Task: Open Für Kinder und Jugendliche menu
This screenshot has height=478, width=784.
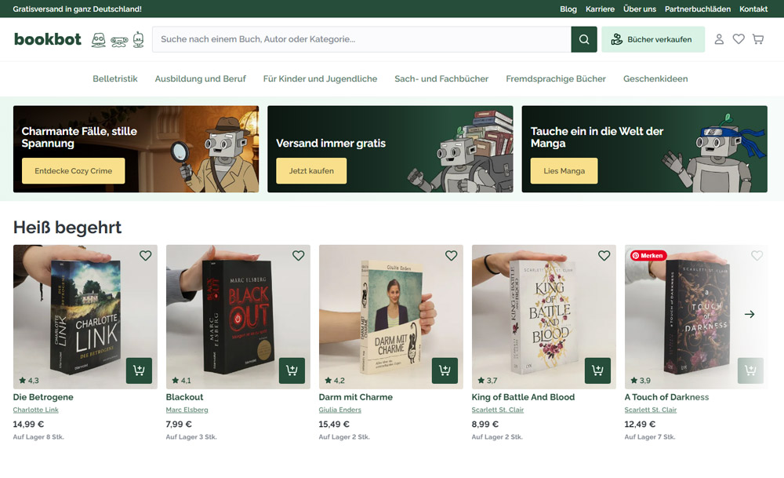Action: pyautogui.click(x=320, y=78)
